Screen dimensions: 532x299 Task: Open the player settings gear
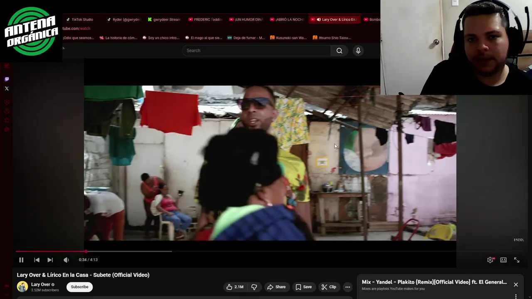pyautogui.click(x=490, y=260)
